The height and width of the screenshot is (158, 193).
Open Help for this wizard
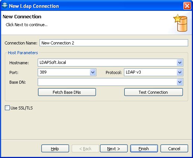point(55,148)
